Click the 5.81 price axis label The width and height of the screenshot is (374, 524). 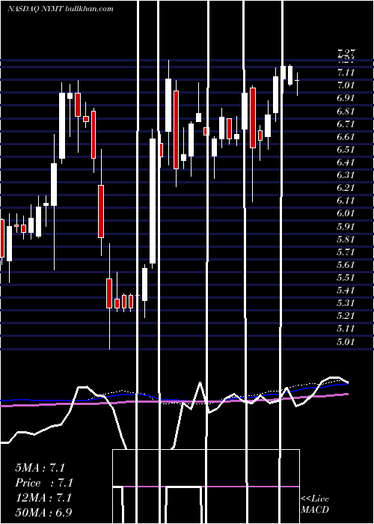(346, 240)
